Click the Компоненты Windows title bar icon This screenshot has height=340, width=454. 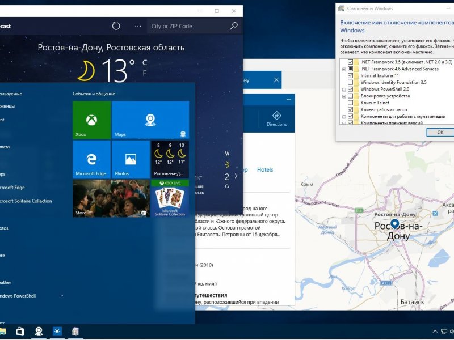(x=342, y=8)
